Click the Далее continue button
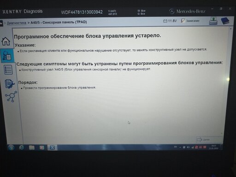This screenshot has height=177, width=236. 209,140
